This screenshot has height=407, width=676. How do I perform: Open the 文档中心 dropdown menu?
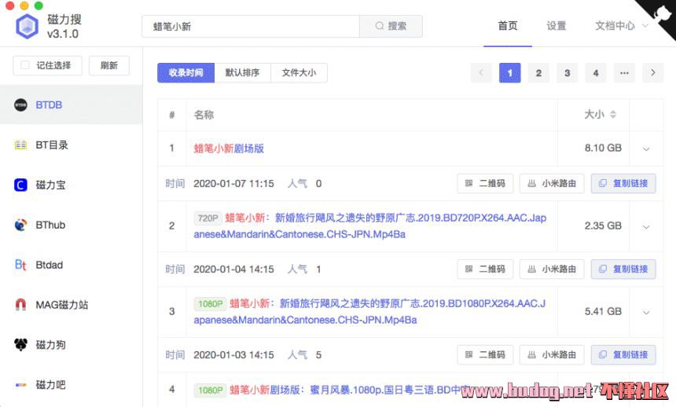pos(621,26)
